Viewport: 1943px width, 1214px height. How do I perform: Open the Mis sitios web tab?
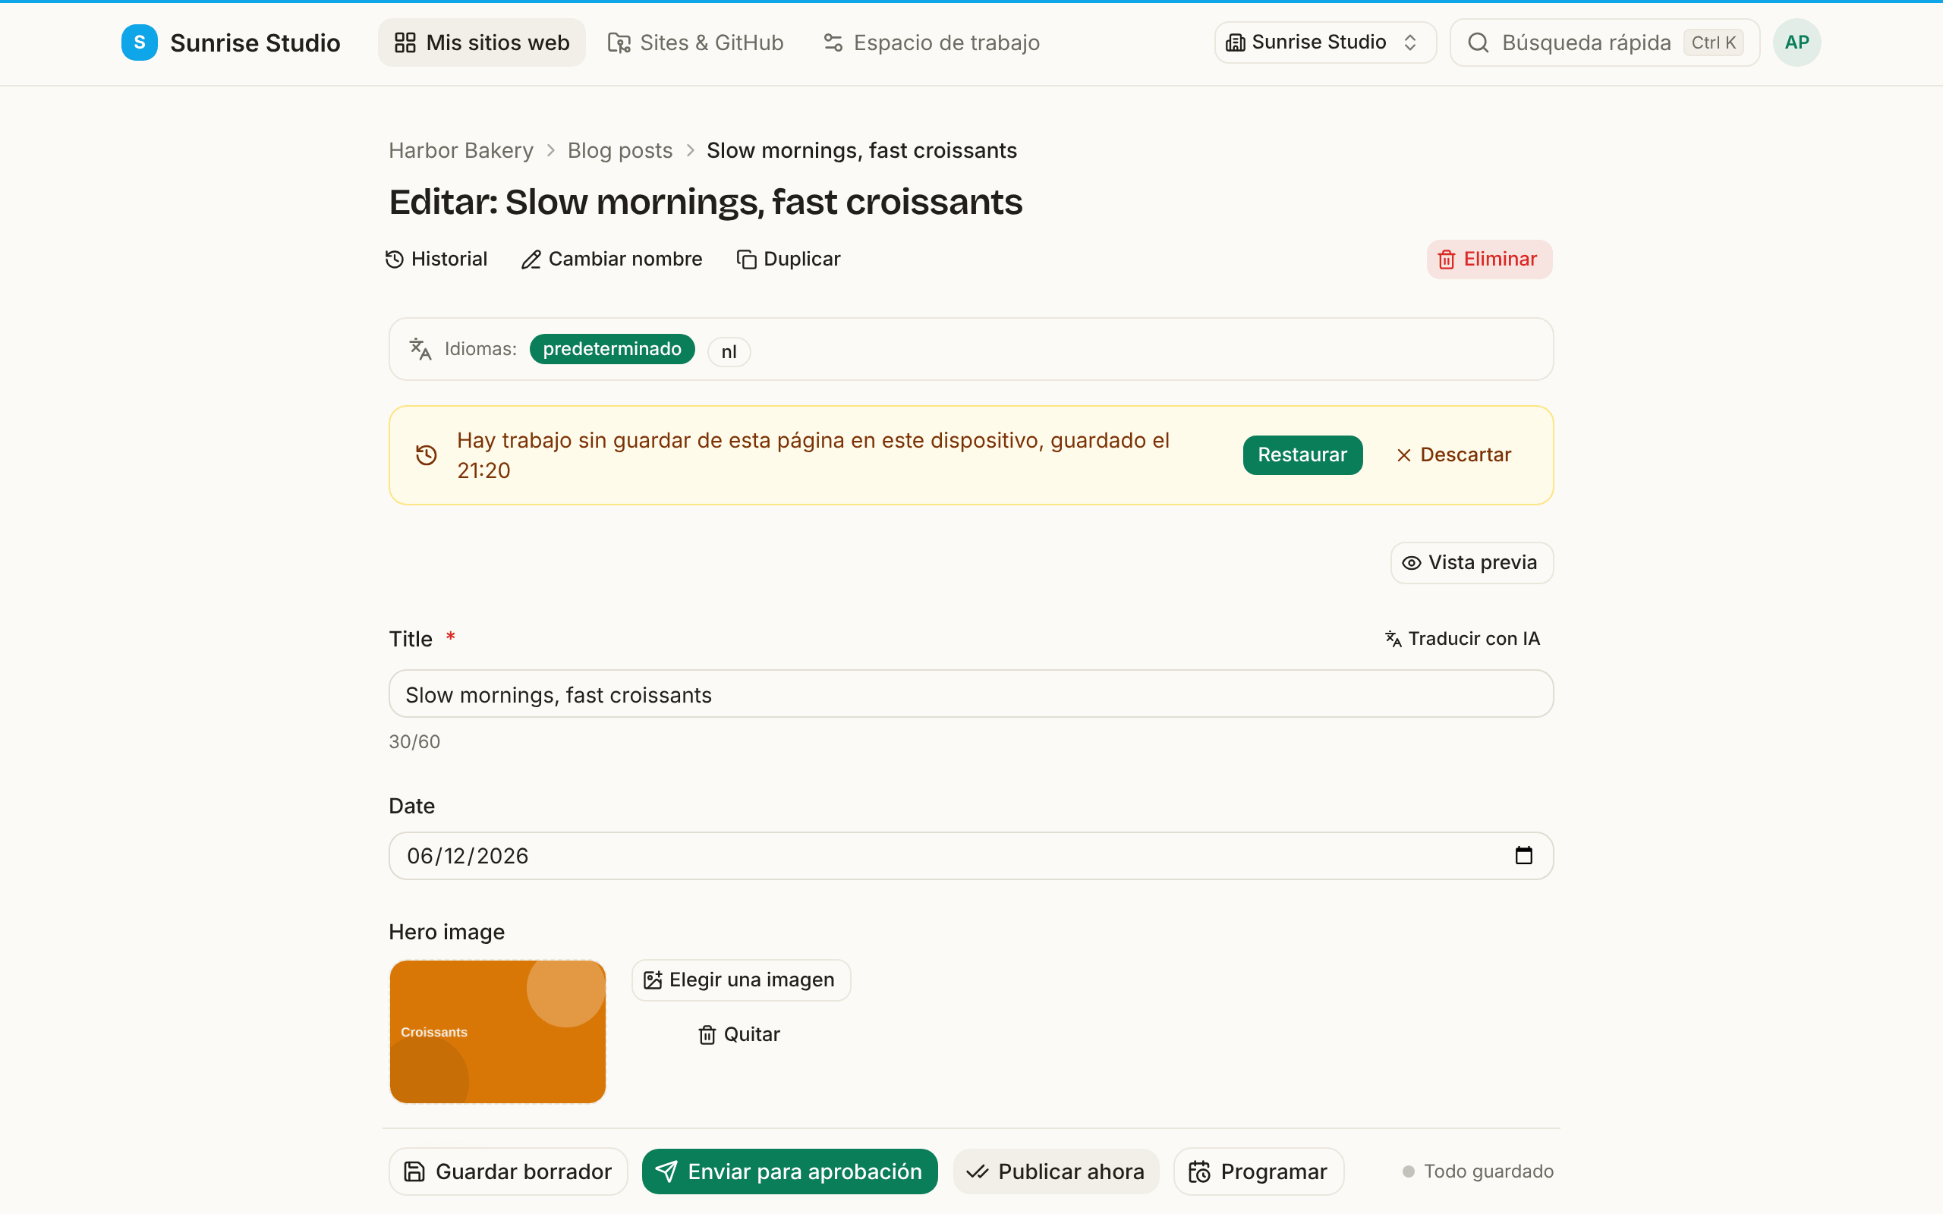(x=482, y=42)
